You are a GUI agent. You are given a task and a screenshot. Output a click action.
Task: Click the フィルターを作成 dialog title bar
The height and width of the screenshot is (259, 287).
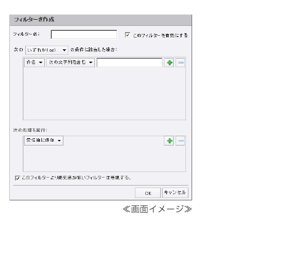(100, 20)
